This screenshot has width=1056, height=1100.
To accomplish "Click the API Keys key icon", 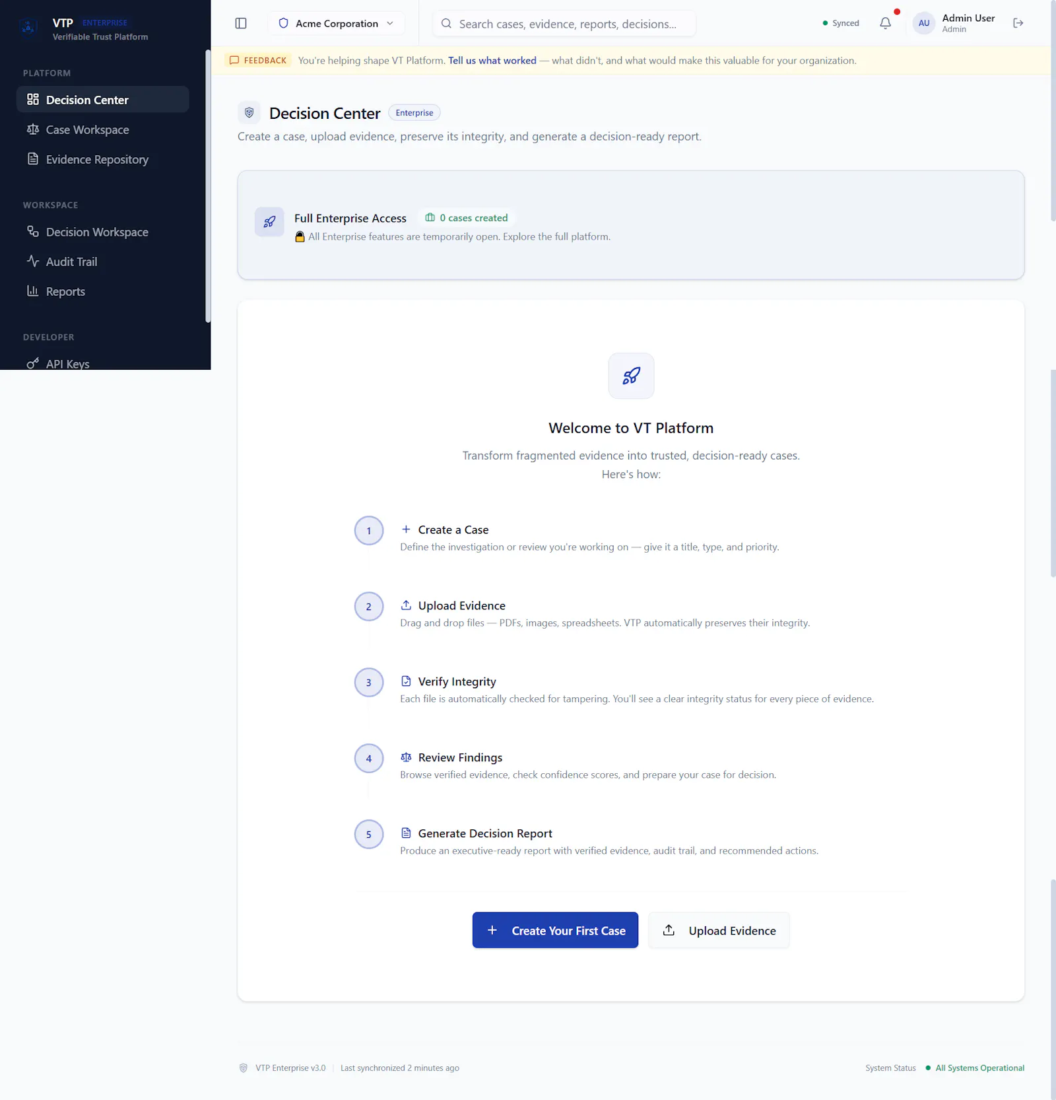I will pyautogui.click(x=33, y=364).
